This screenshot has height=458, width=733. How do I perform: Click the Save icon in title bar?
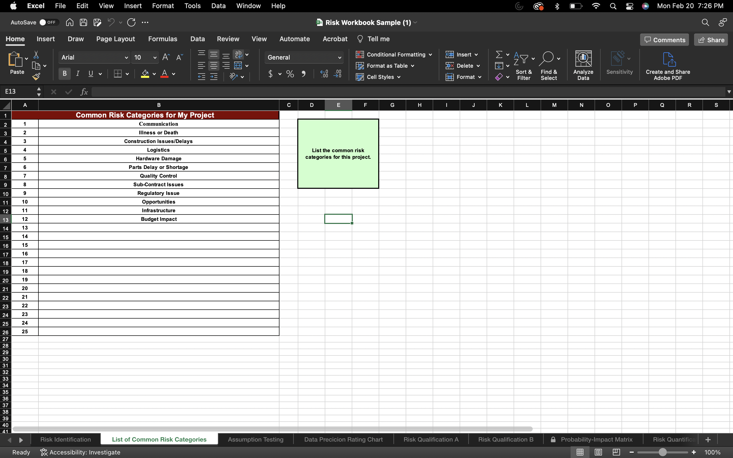click(83, 22)
